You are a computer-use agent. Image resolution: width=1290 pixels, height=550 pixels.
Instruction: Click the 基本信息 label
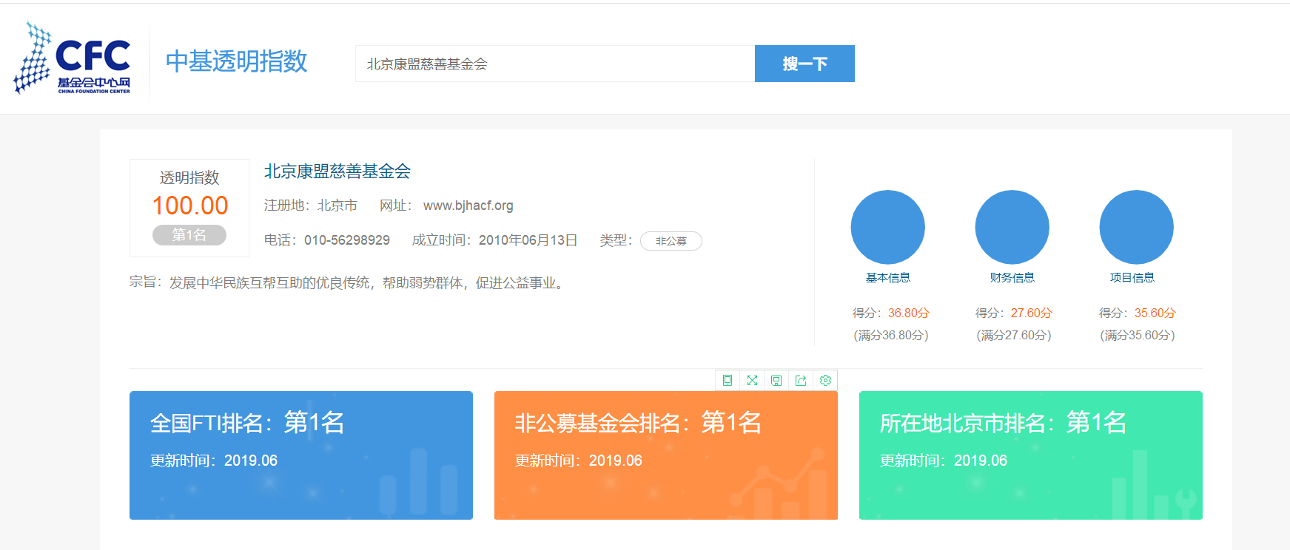(x=888, y=278)
